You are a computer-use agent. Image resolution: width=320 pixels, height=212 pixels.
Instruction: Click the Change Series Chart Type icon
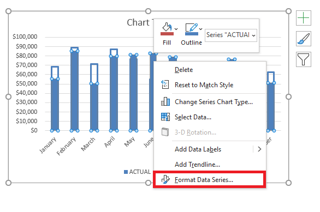(165, 101)
